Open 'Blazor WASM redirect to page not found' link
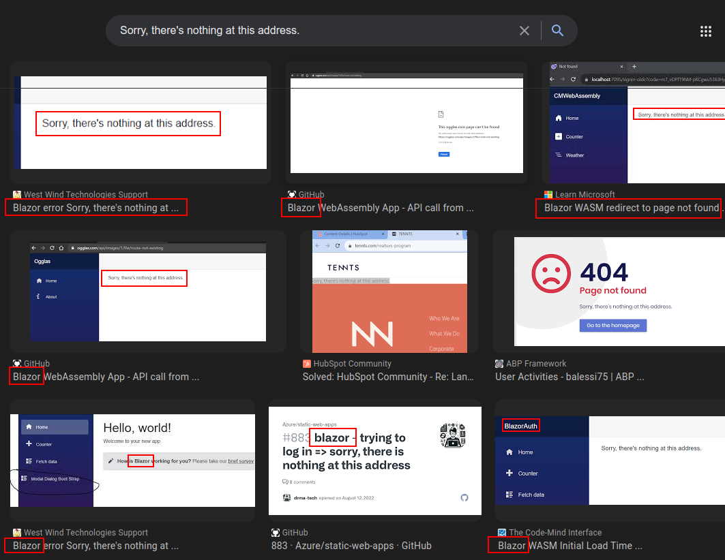725x560 pixels. pos(631,208)
